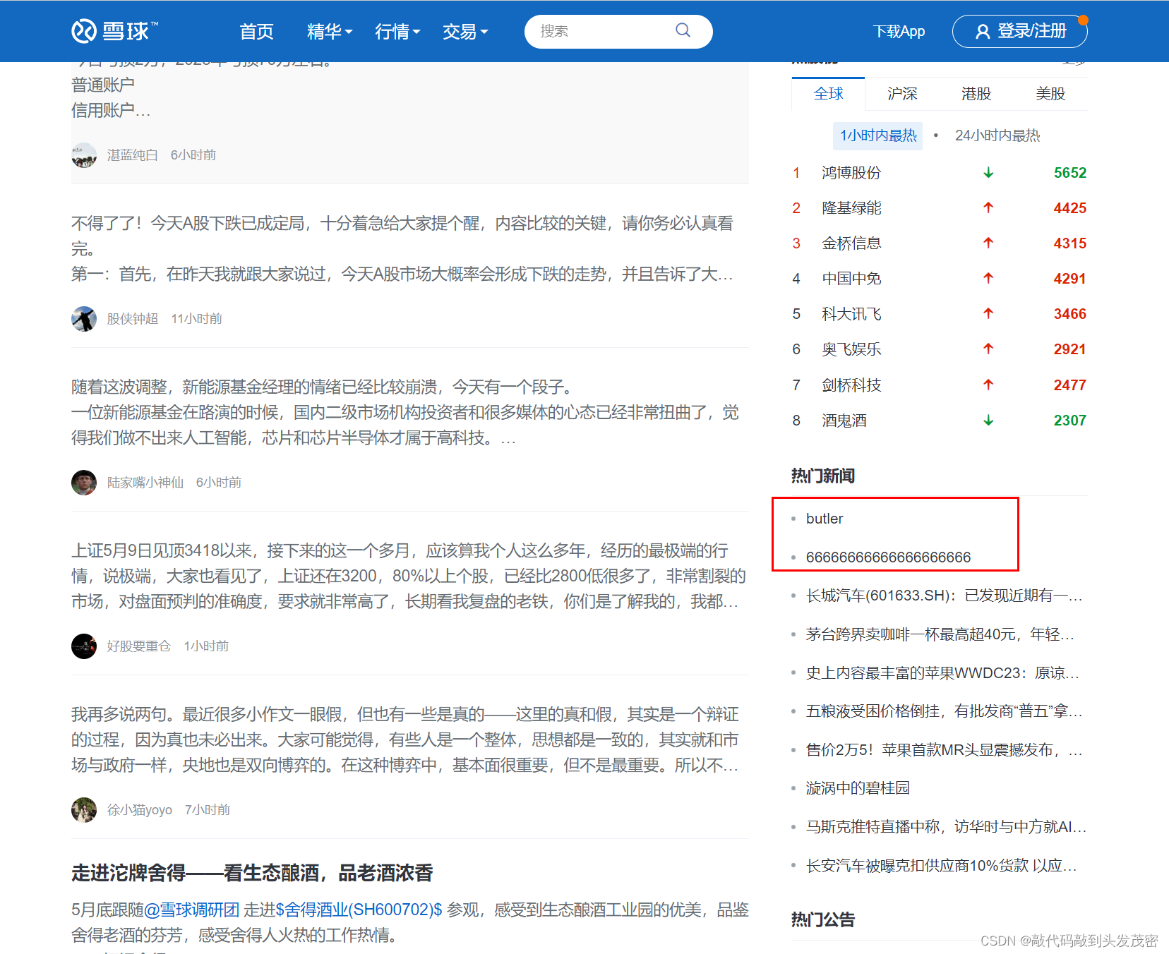Open username link 徐小猫yoyo

tap(140, 810)
